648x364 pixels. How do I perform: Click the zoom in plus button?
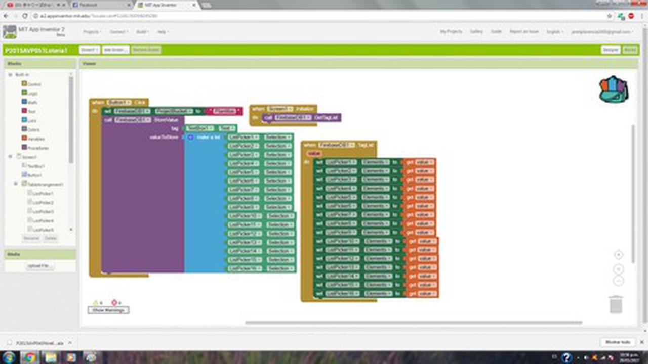point(618,269)
